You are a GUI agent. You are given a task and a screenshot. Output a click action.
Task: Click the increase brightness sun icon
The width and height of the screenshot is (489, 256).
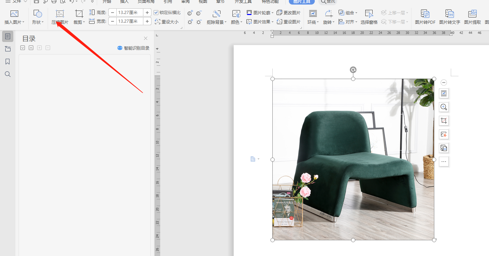click(x=190, y=22)
